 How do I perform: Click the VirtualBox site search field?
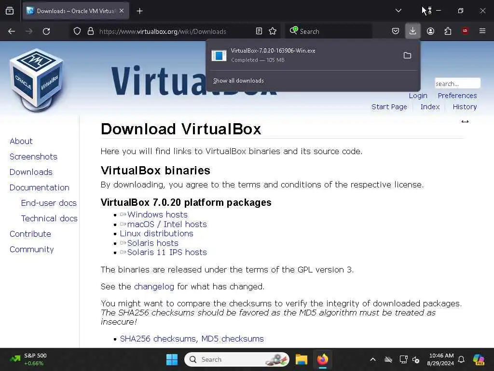pos(457,84)
